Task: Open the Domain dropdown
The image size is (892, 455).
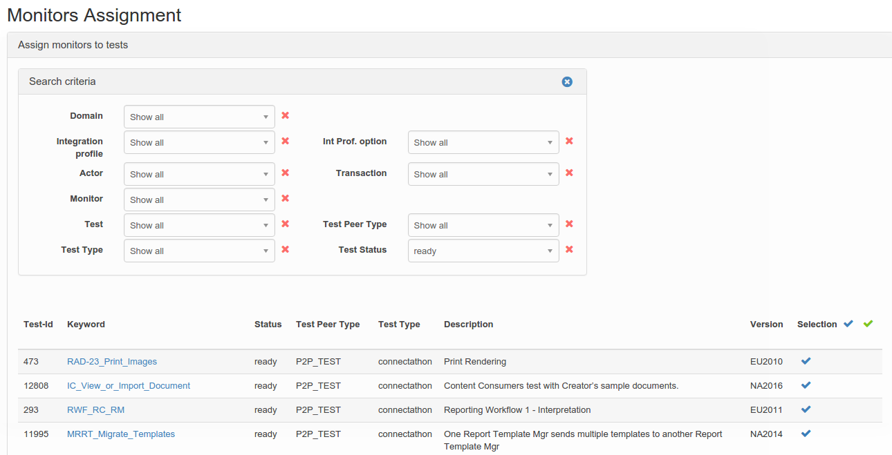Action: tap(199, 117)
